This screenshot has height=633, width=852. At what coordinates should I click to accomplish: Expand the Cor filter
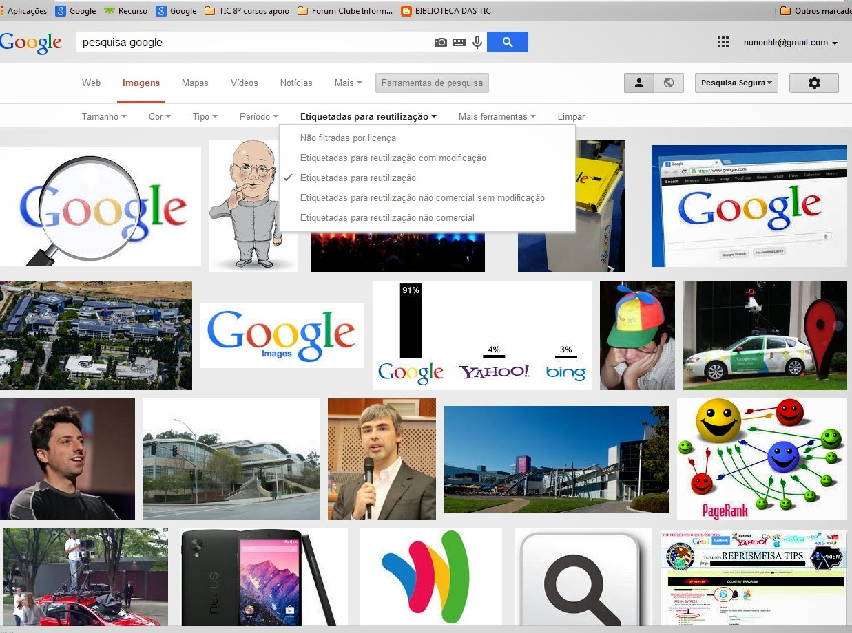point(160,116)
